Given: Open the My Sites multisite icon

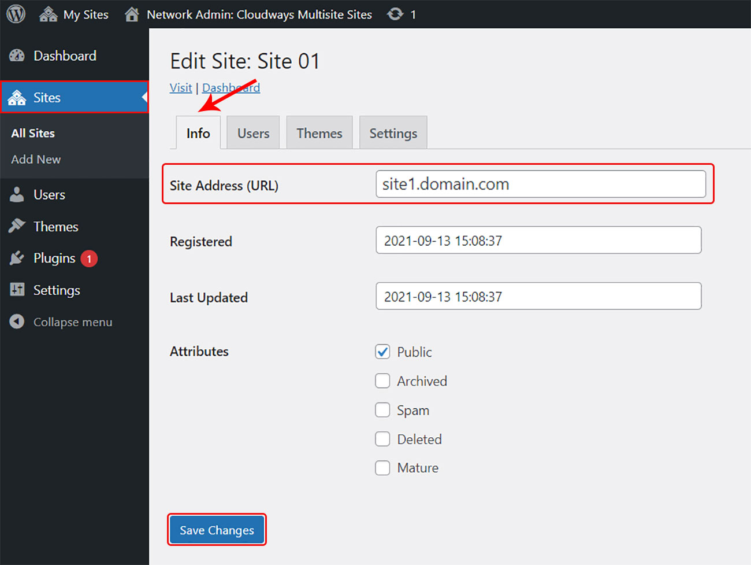Looking at the screenshot, I should point(48,14).
